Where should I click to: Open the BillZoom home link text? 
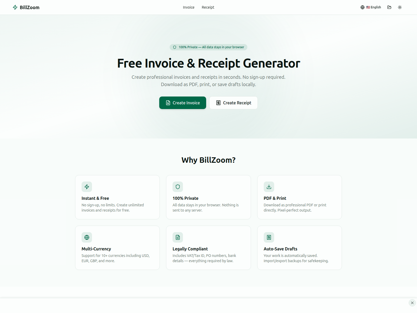(29, 7)
